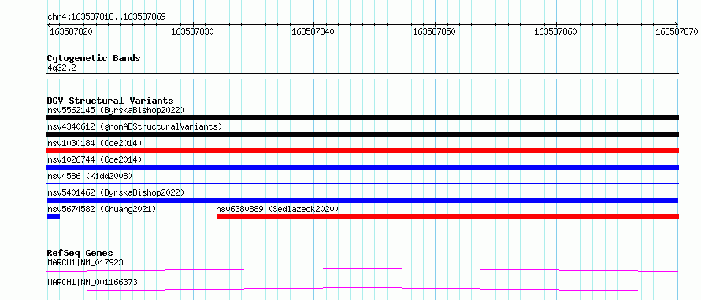Open variant label nsv1030184 (Coe2014)
This screenshot has width=701, height=300.
click(95, 143)
